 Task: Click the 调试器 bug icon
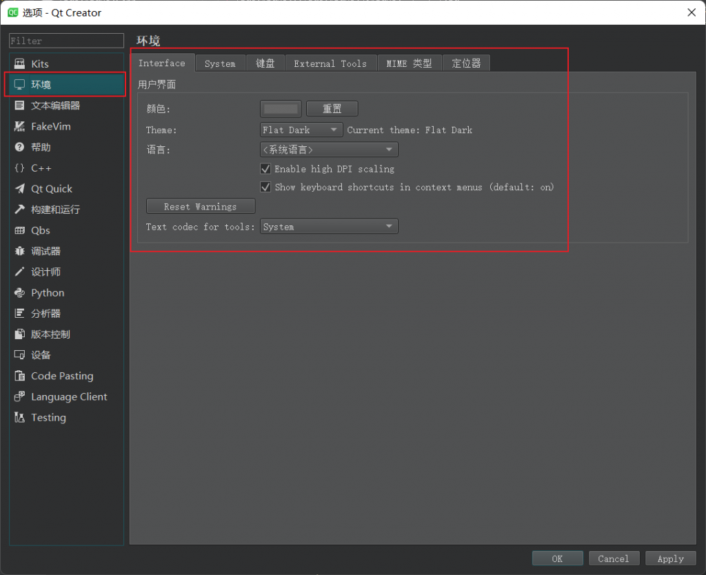(x=19, y=251)
